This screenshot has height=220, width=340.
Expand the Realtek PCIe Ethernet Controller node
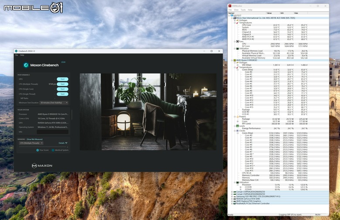(232, 203)
